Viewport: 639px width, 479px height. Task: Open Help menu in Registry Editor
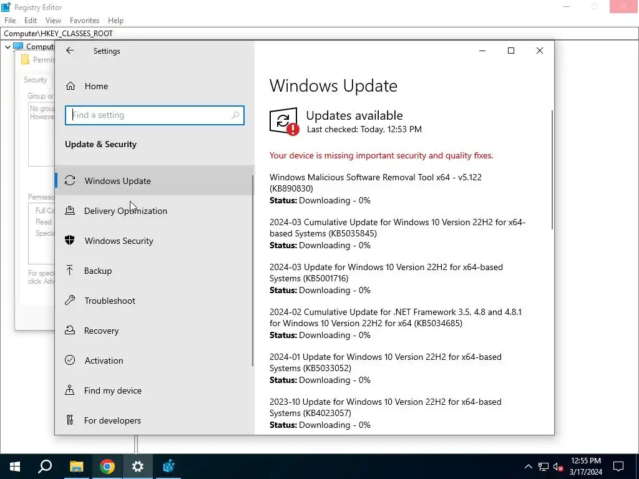click(115, 21)
